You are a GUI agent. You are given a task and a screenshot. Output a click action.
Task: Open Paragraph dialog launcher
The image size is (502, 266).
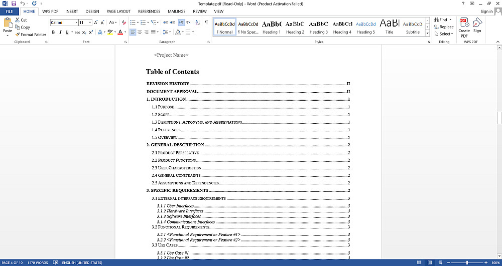[x=209, y=42]
